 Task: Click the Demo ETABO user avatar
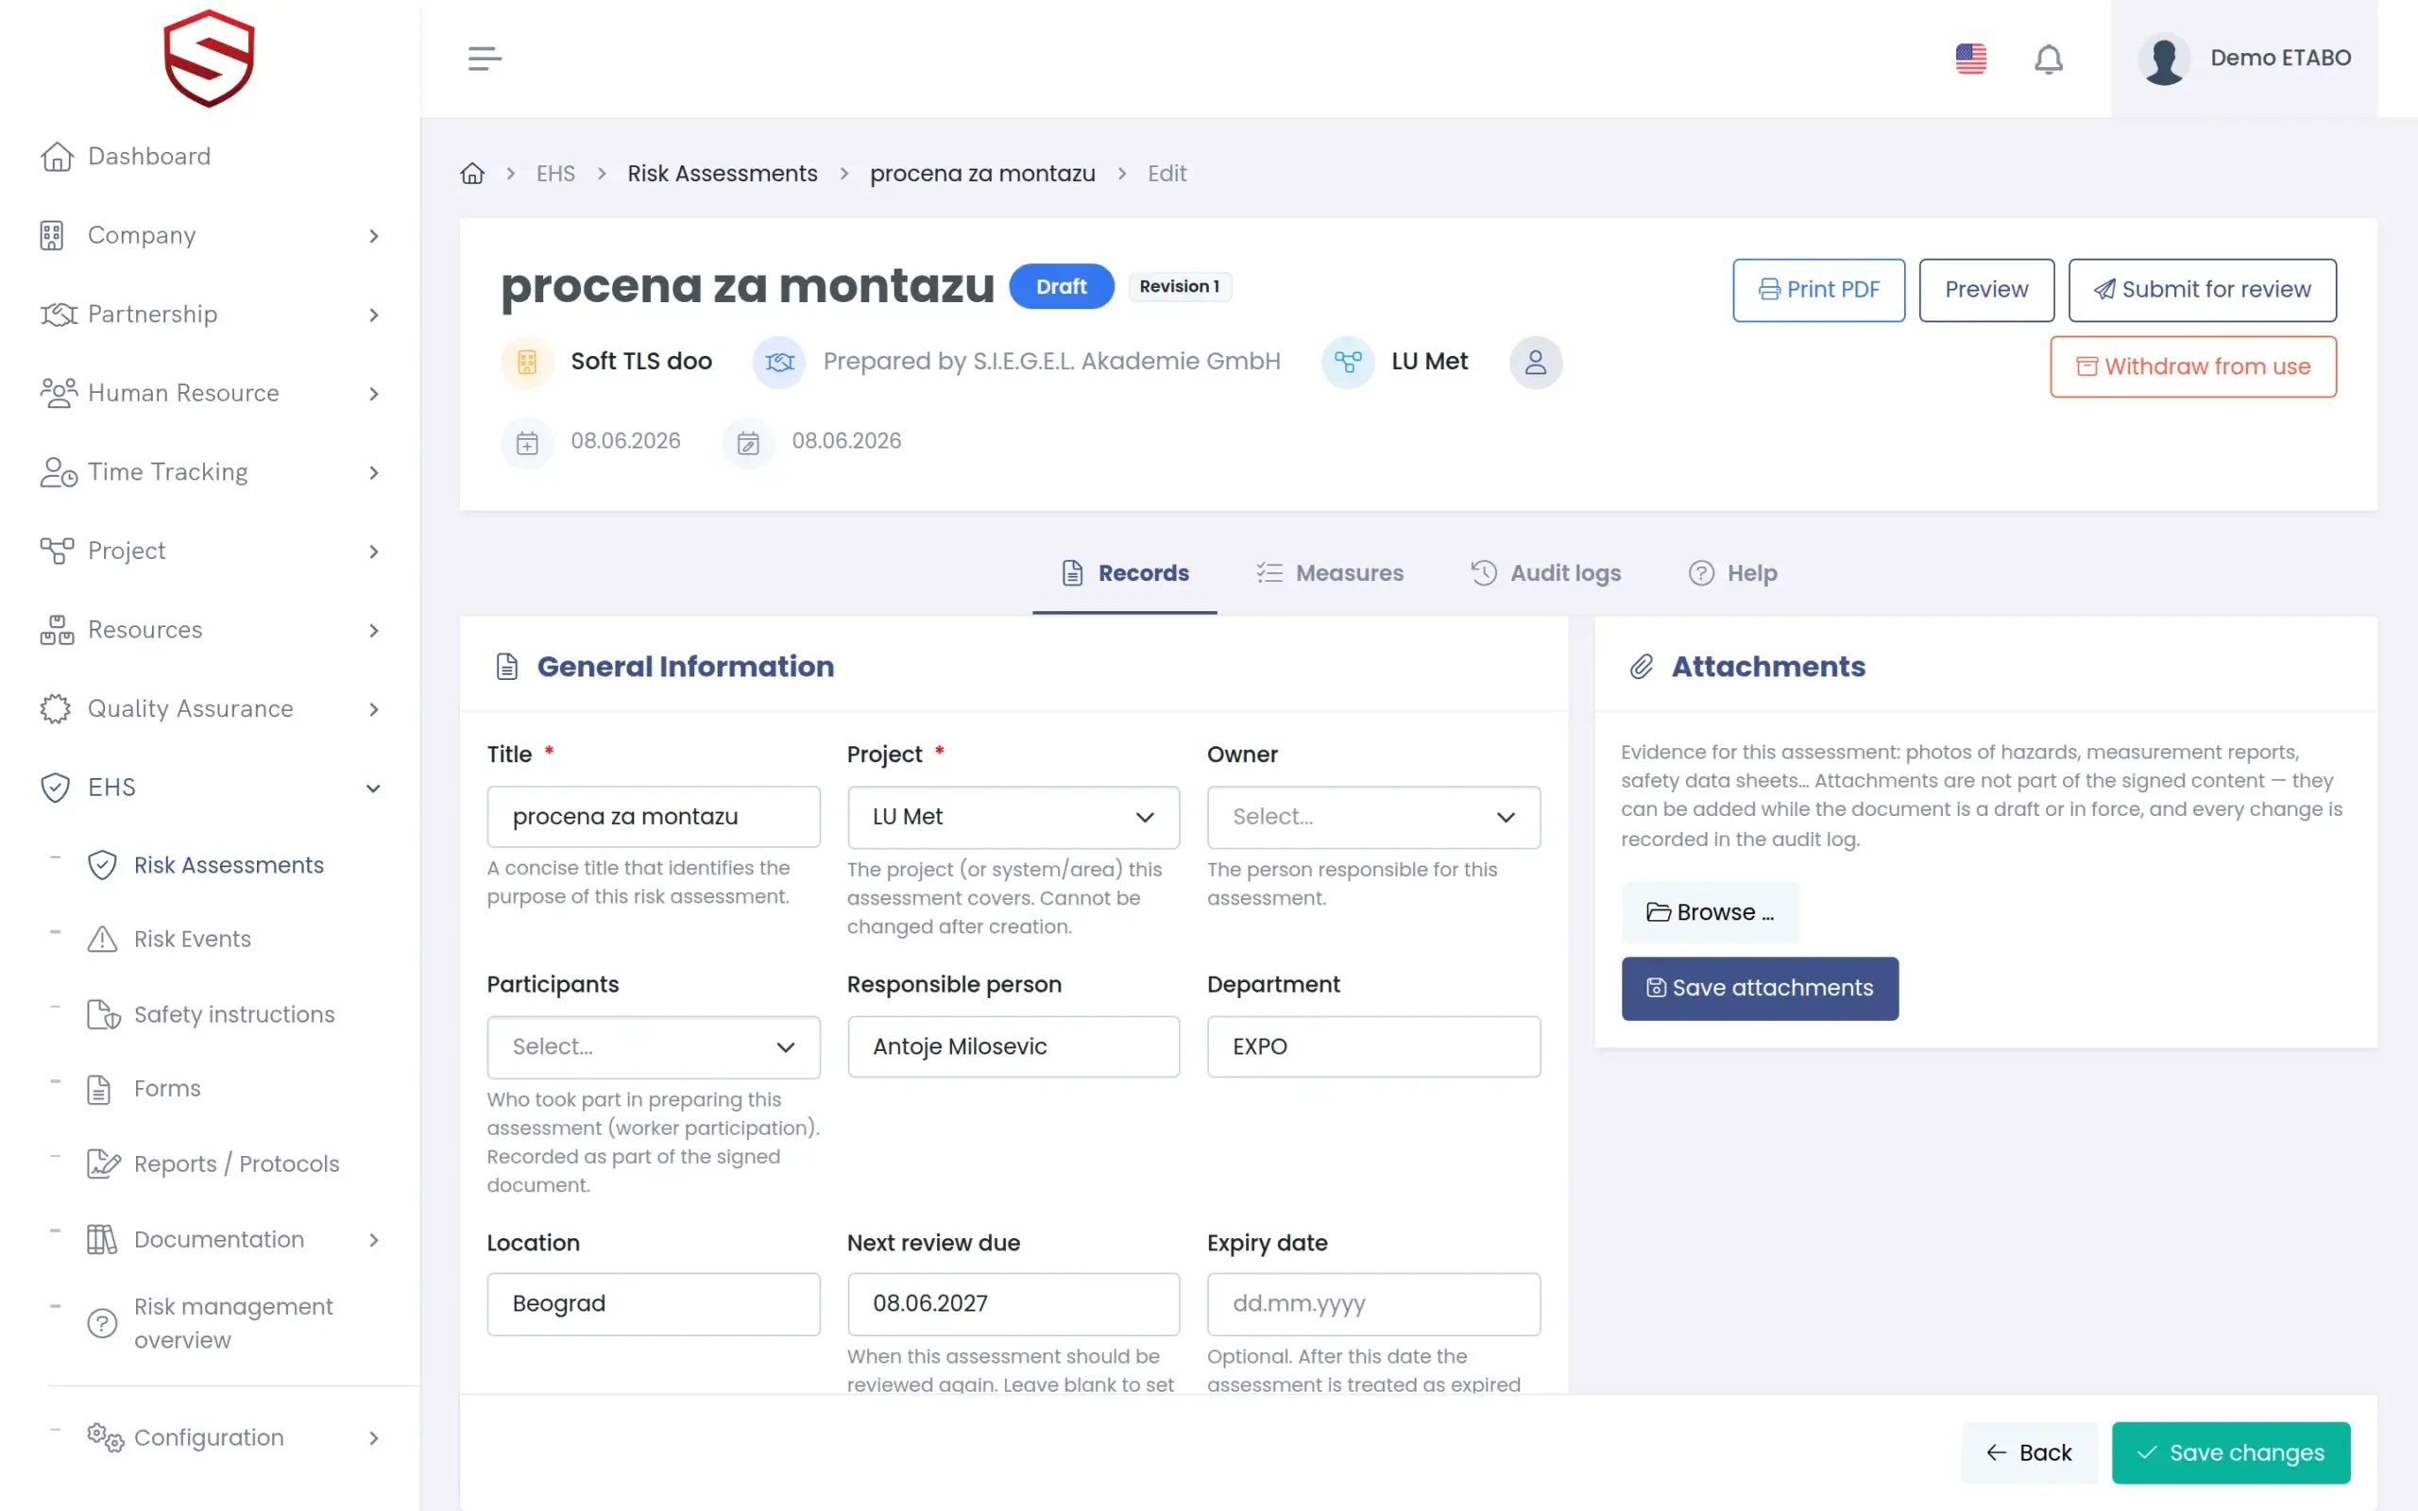pyautogui.click(x=2164, y=59)
